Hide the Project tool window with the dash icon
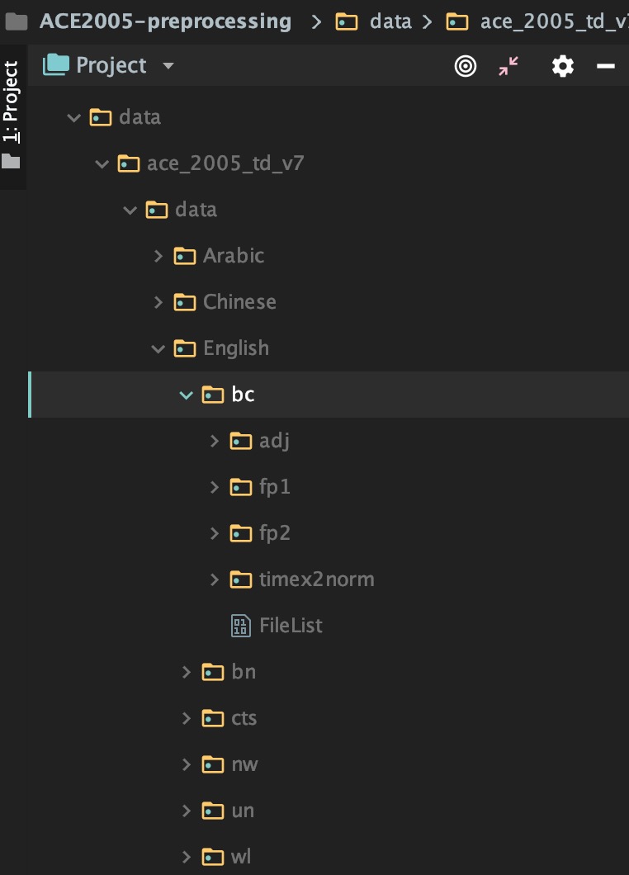Viewport: 629px width, 875px height. (x=605, y=66)
